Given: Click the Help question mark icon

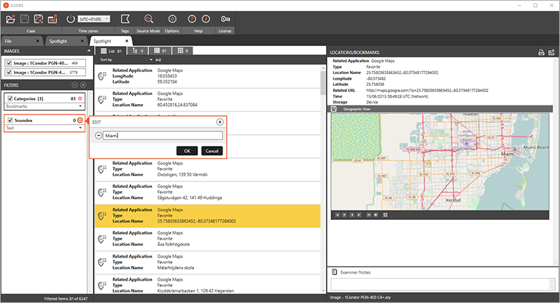Looking at the screenshot, I should [192, 19].
